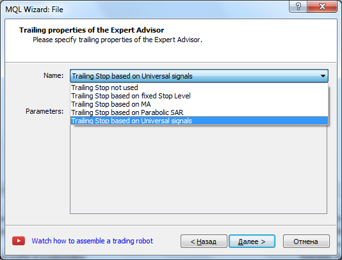
Task: Choose highlighted Universal signals list entry
Action: (199, 121)
